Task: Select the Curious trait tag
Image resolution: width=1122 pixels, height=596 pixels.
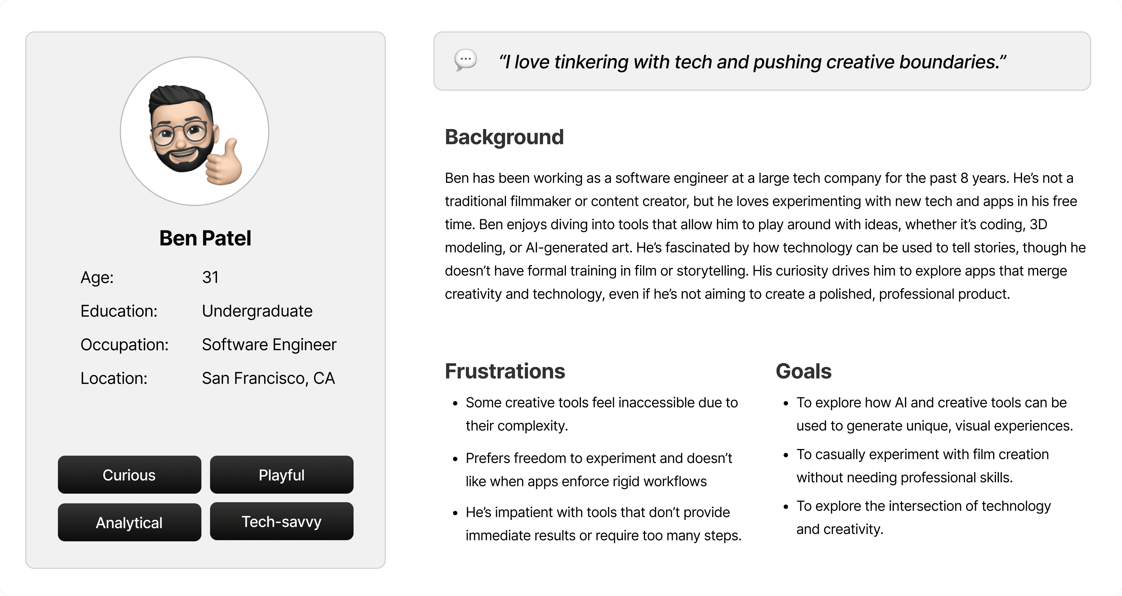Action: [129, 475]
